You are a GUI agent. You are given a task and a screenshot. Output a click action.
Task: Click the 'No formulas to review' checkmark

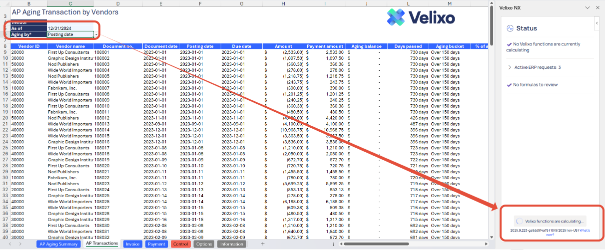509,85
